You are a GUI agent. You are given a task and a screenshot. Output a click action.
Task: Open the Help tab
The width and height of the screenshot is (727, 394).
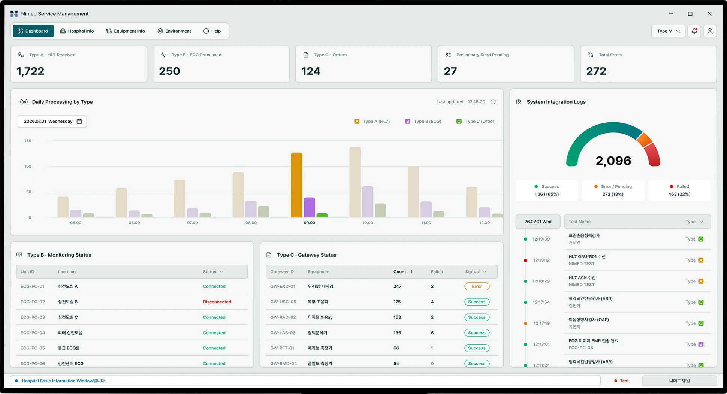pyautogui.click(x=212, y=31)
